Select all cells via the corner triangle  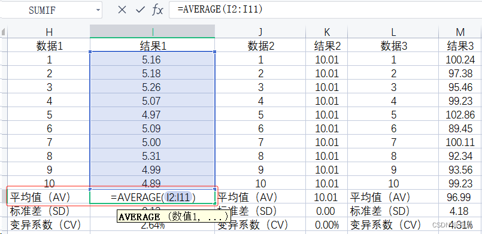pos(4,32)
